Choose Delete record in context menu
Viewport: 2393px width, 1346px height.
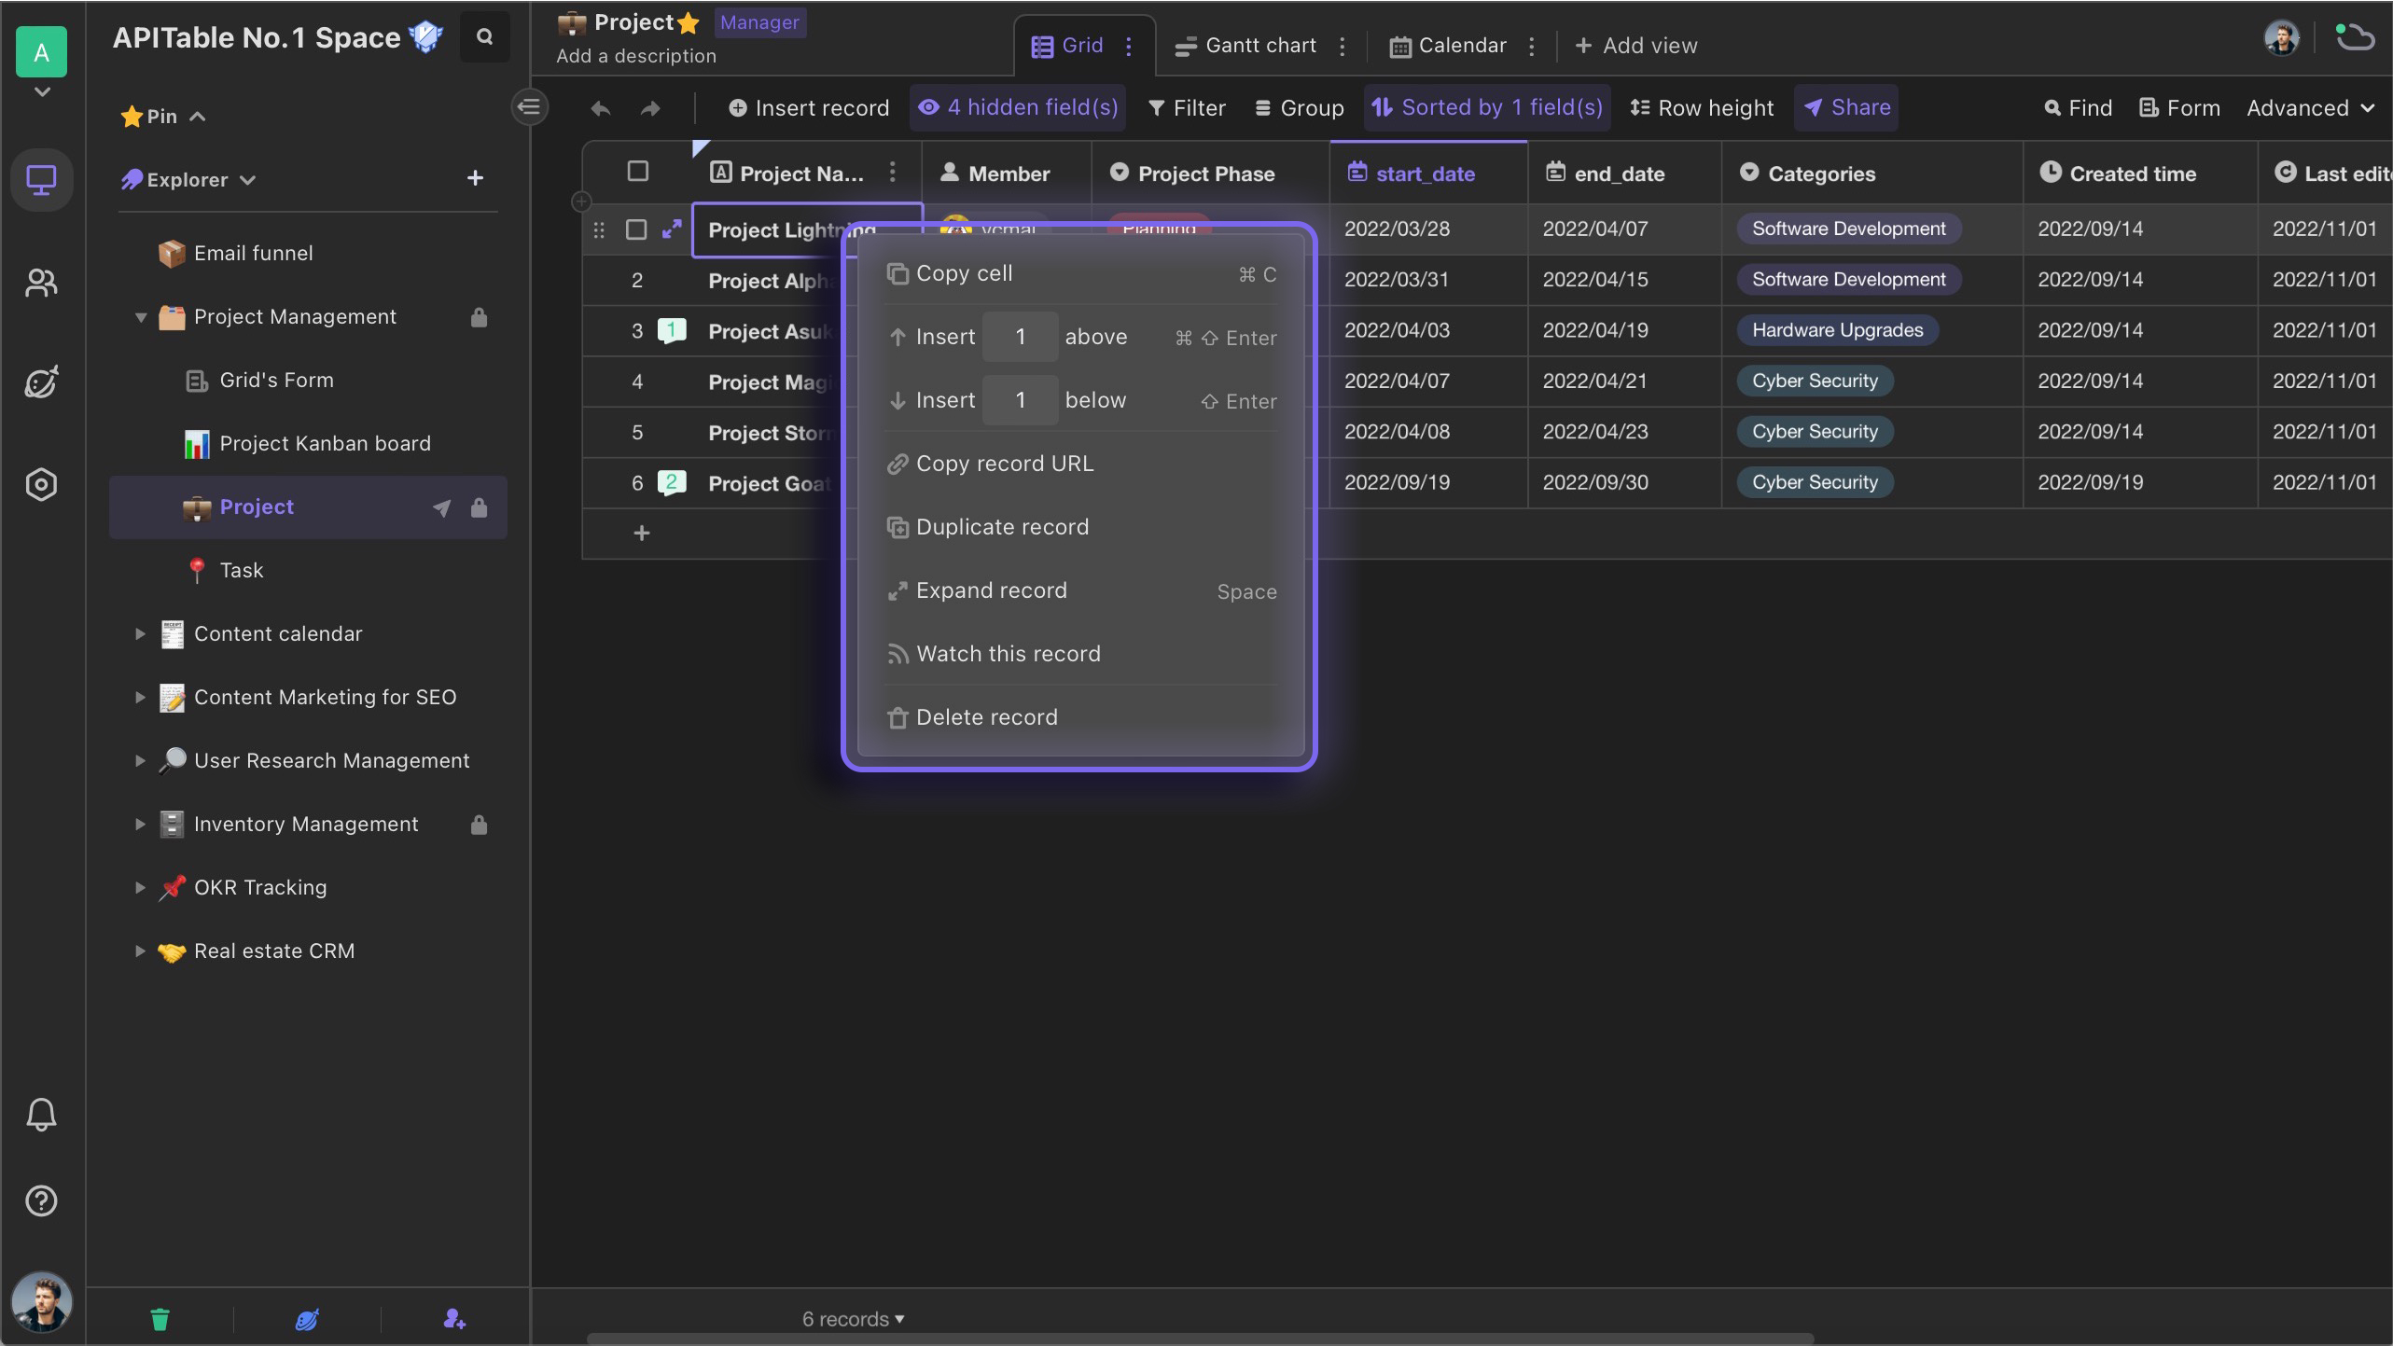(1080, 717)
